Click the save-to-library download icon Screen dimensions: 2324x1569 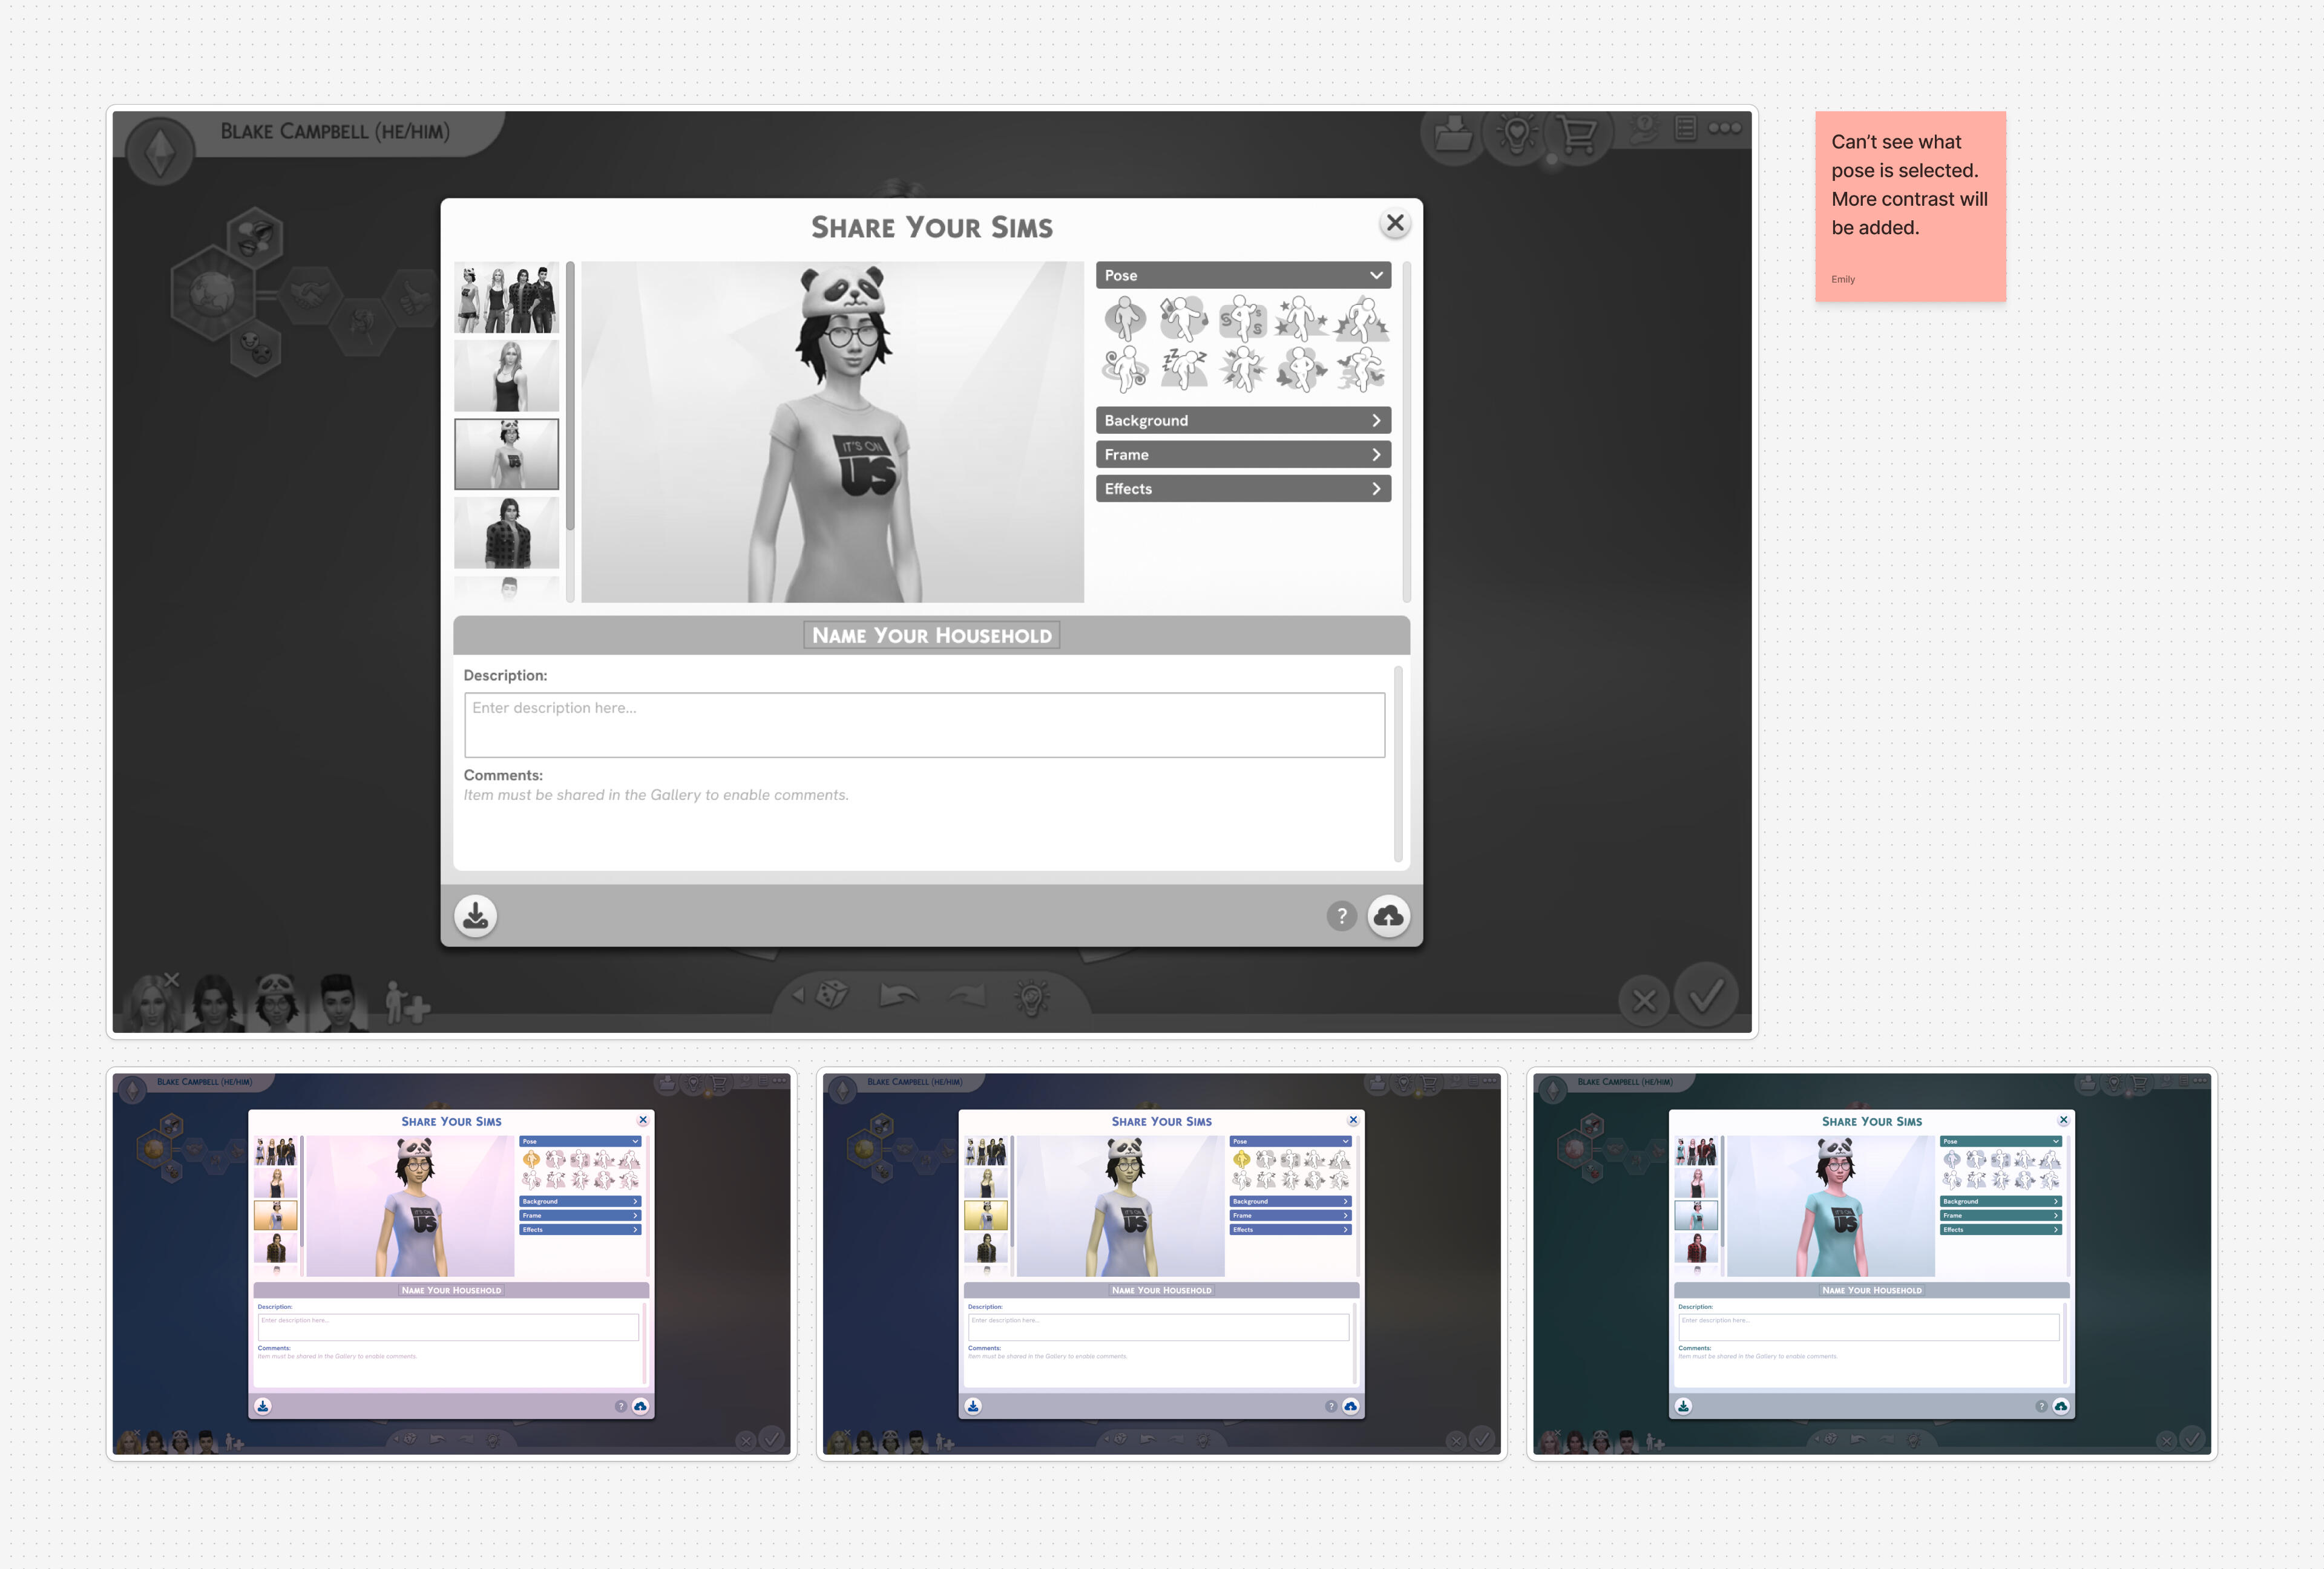476,915
